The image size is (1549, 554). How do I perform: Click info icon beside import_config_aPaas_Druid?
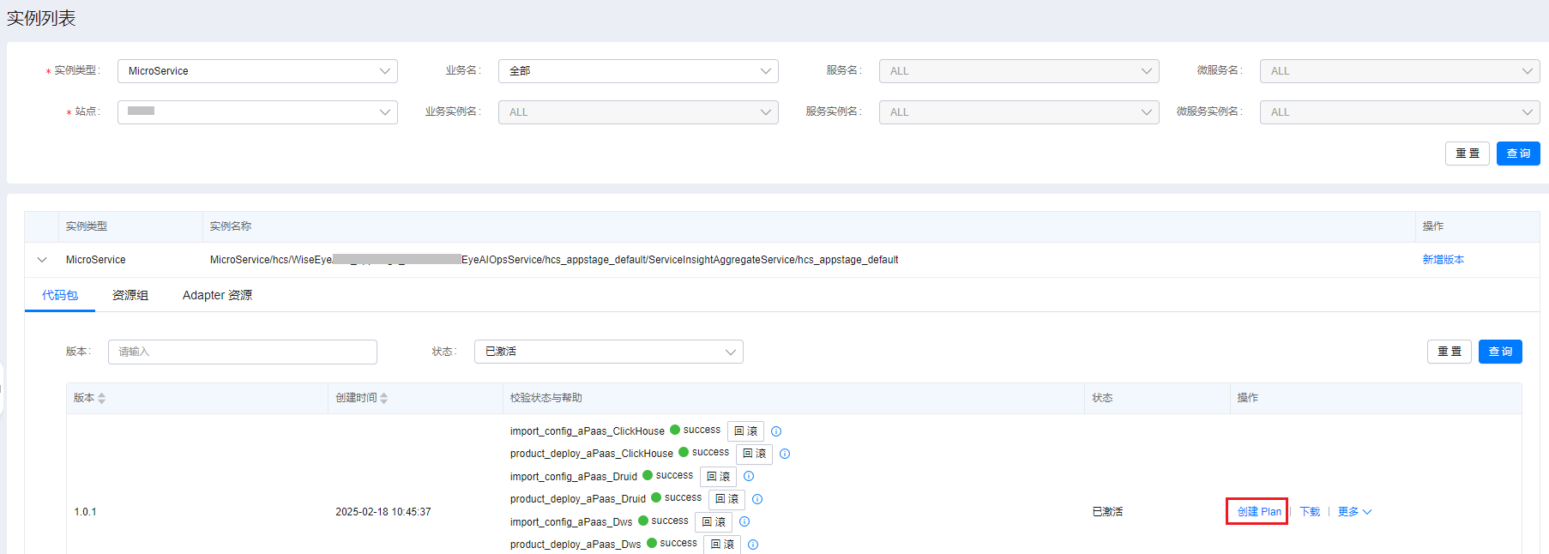tap(749, 476)
